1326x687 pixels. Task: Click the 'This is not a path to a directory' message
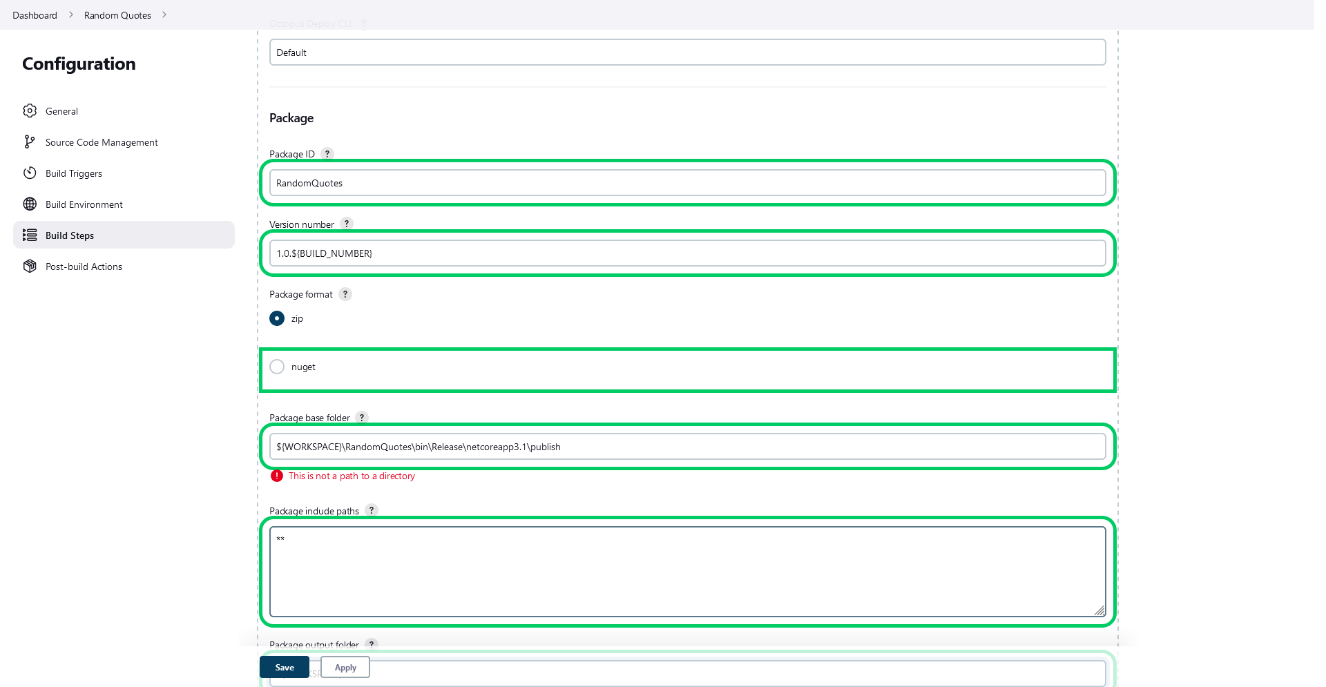(352, 476)
